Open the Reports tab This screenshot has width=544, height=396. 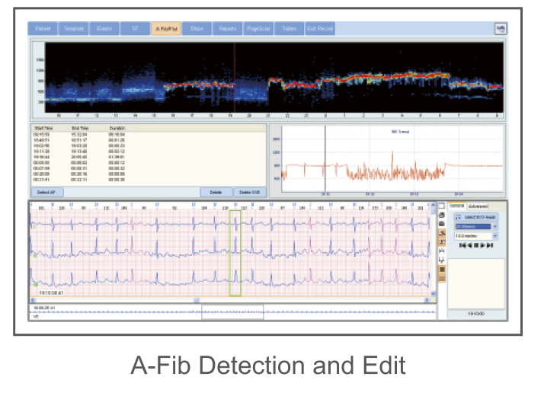tap(228, 28)
